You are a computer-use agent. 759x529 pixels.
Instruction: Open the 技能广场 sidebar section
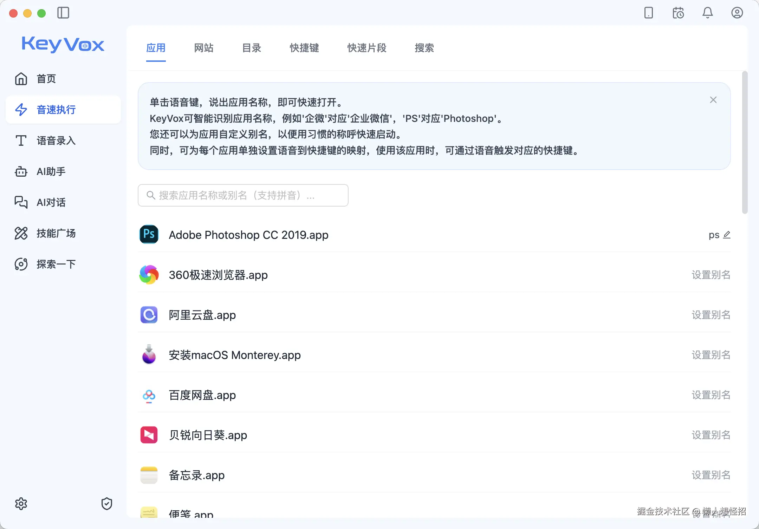pyautogui.click(x=56, y=233)
